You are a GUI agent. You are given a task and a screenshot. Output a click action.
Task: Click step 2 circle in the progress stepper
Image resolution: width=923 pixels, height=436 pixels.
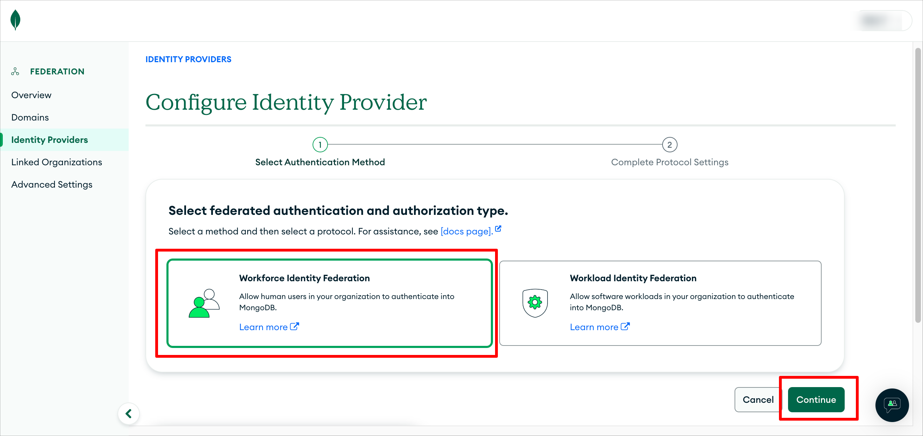(669, 145)
